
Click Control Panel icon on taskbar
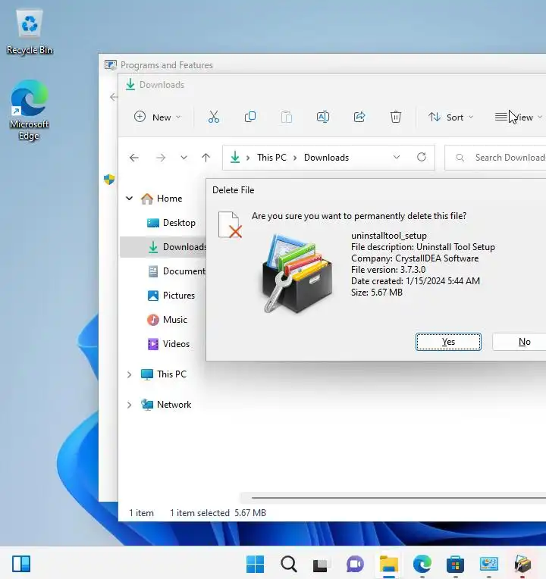[488, 565]
